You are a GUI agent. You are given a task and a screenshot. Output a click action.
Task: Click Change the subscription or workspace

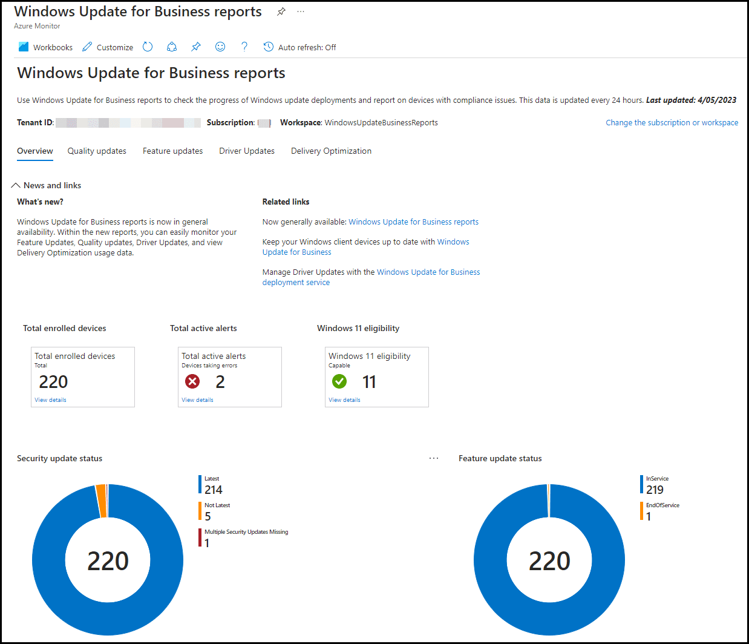672,122
